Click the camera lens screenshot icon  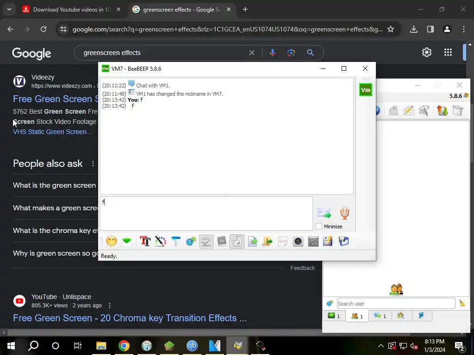(298, 241)
